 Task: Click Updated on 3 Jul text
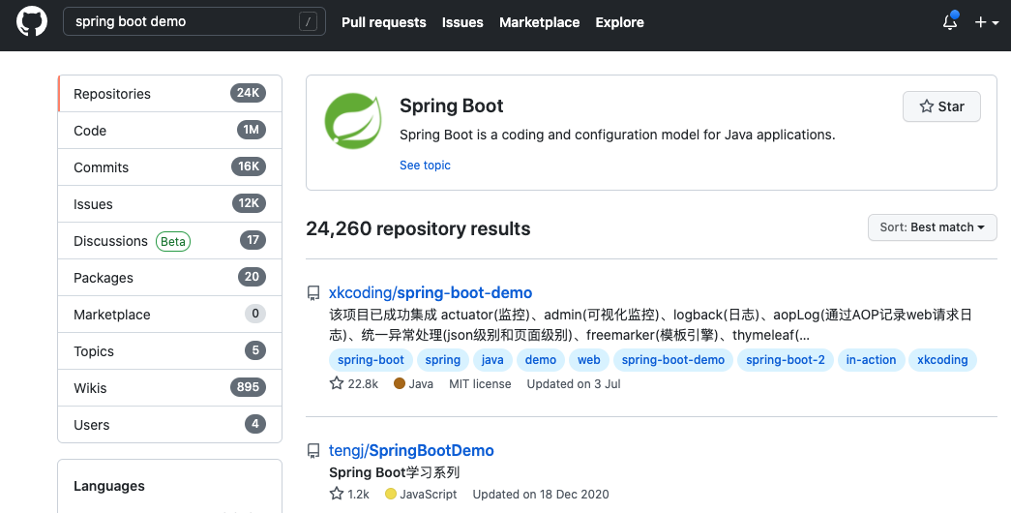click(573, 384)
